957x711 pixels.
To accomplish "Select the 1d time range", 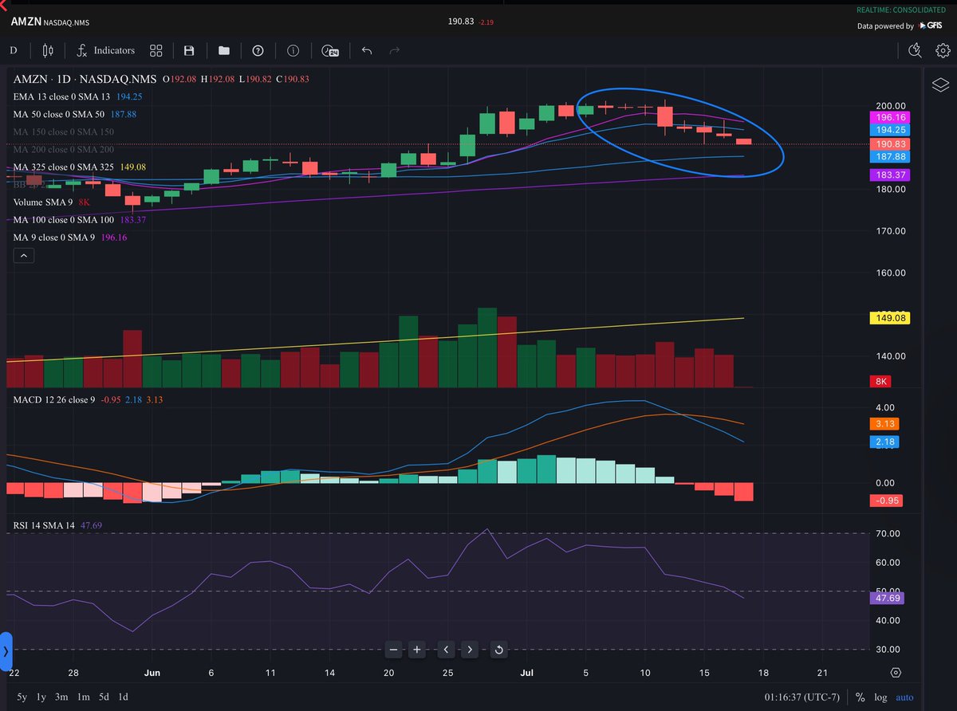I will click(124, 697).
